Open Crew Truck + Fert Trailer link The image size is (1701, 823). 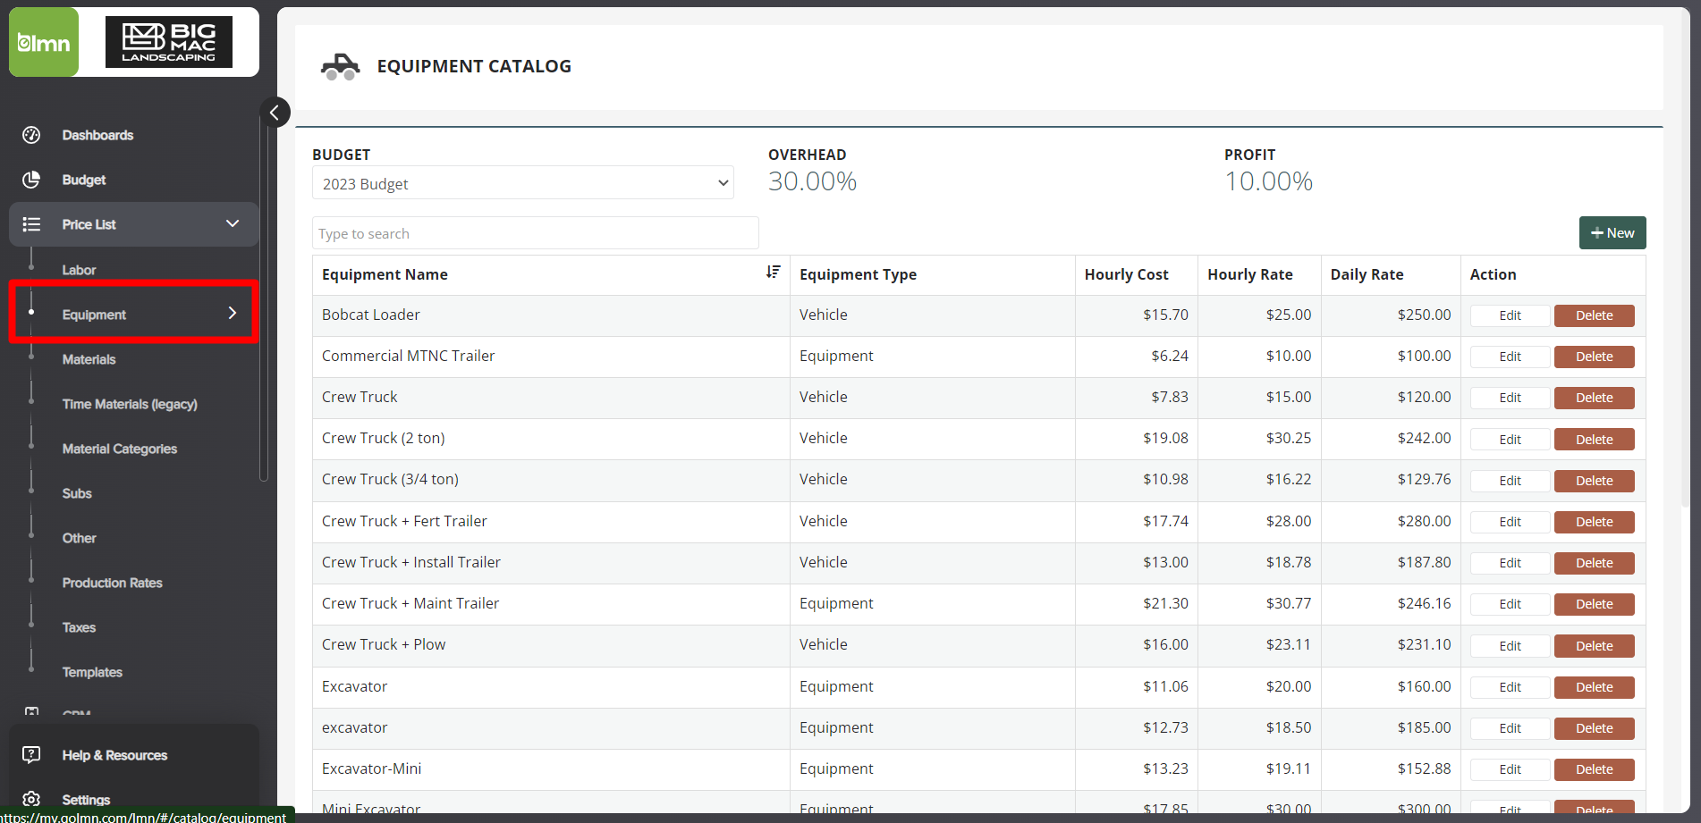pyautogui.click(x=404, y=521)
